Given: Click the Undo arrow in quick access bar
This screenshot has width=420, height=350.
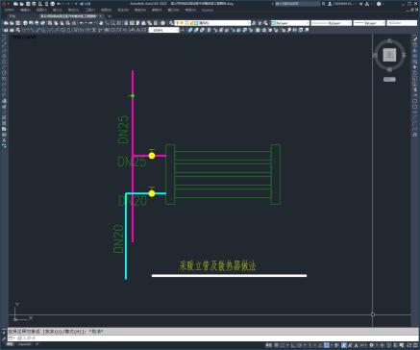Looking at the screenshot, I should 59,4.
